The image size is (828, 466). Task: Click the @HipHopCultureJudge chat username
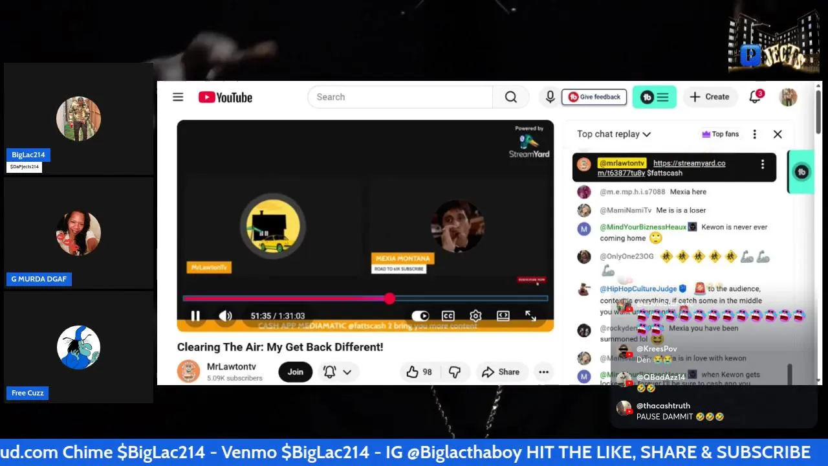click(638, 289)
